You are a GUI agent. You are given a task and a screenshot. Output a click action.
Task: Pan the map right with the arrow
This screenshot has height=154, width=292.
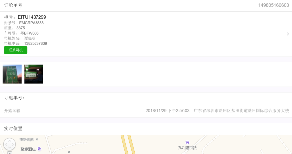[x=13, y=144]
